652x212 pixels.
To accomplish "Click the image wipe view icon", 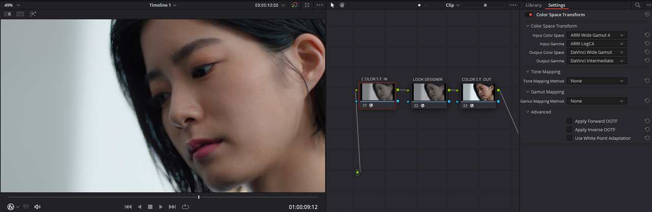I will pyautogui.click(x=8, y=14).
